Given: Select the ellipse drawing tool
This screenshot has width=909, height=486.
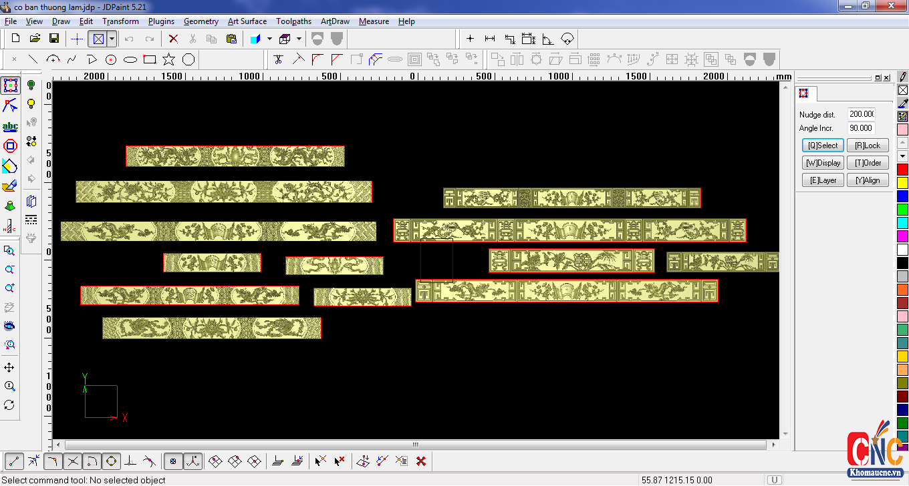Looking at the screenshot, I should [x=130, y=59].
